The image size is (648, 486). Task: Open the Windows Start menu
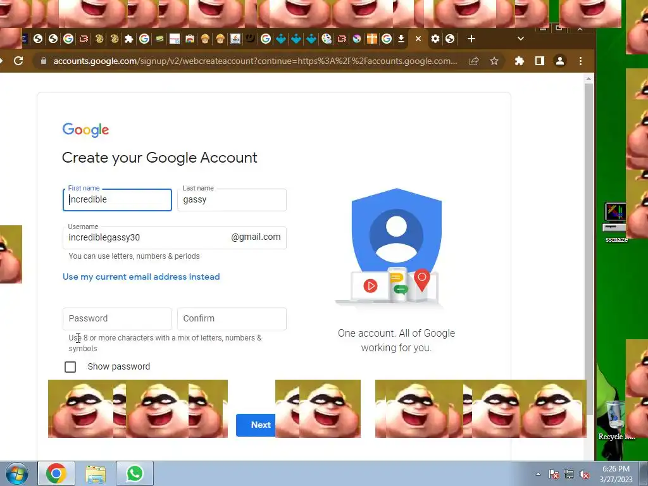coord(17,473)
